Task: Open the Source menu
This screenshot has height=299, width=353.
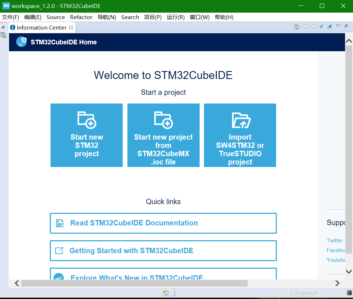Action: click(56, 17)
